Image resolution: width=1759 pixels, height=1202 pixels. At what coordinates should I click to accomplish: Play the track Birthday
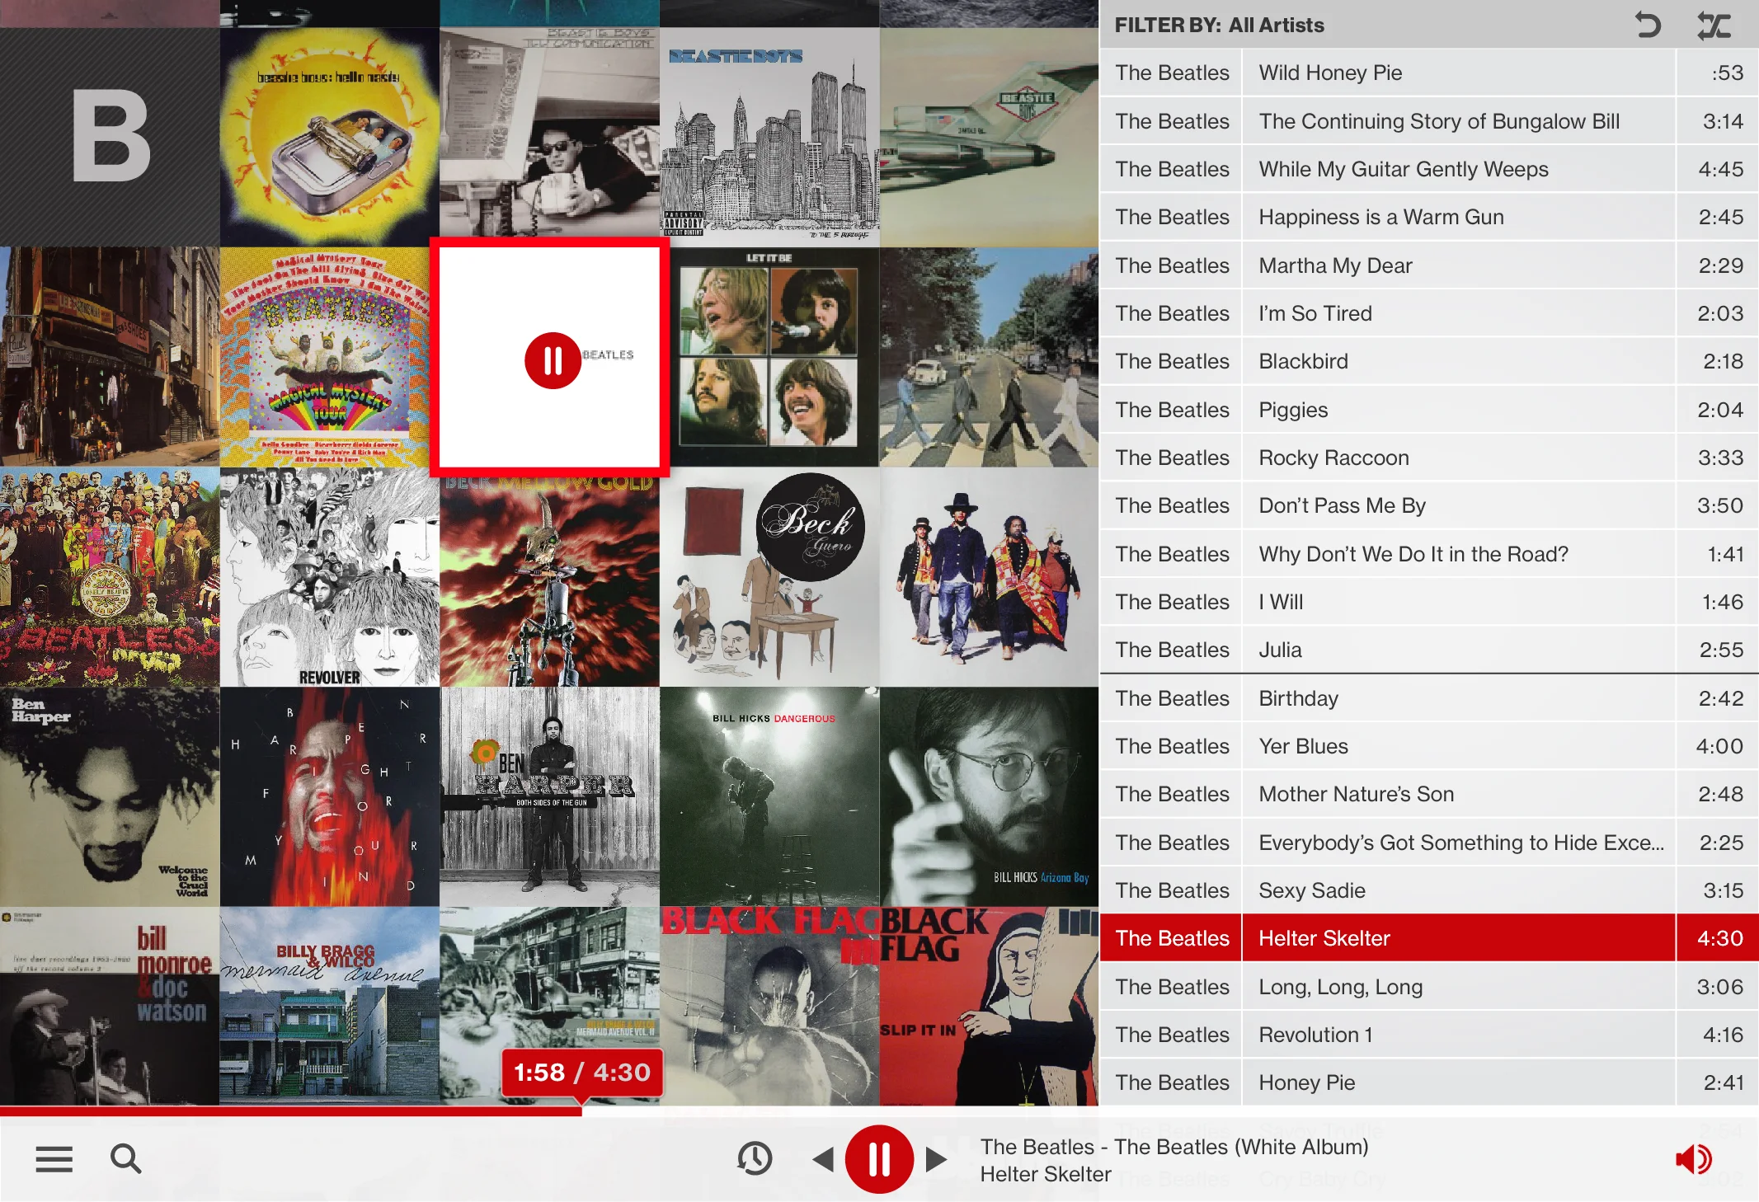1428,698
